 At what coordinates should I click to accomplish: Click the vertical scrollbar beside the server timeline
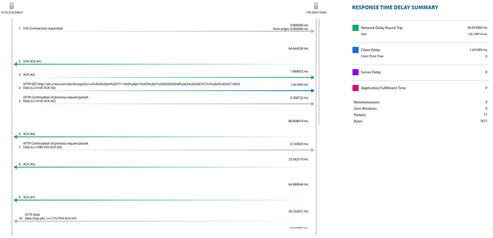(x=319, y=72)
